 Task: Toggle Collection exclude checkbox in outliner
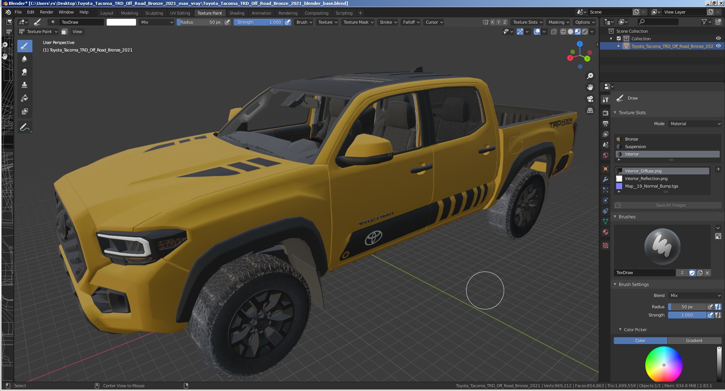(619, 39)
